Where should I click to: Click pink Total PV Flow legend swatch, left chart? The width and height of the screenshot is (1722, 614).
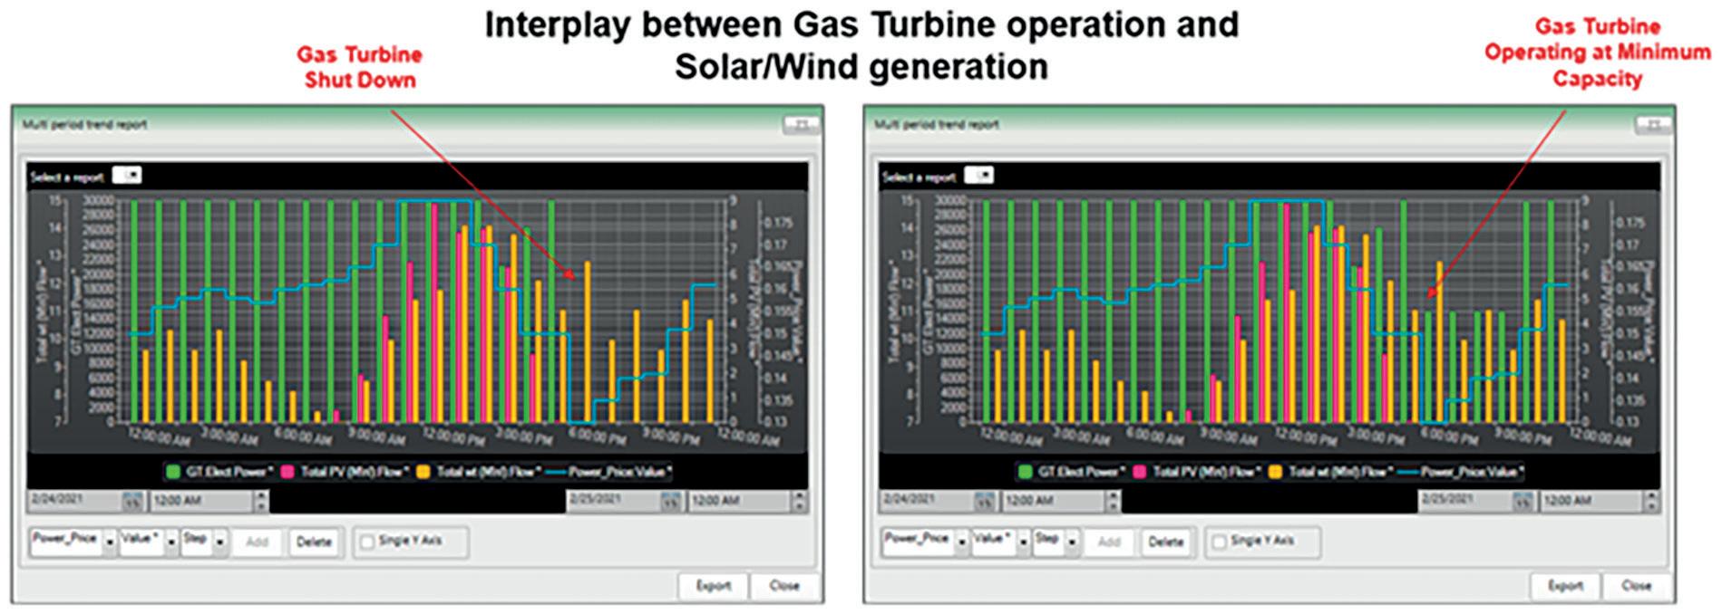(x=288, y=471)
